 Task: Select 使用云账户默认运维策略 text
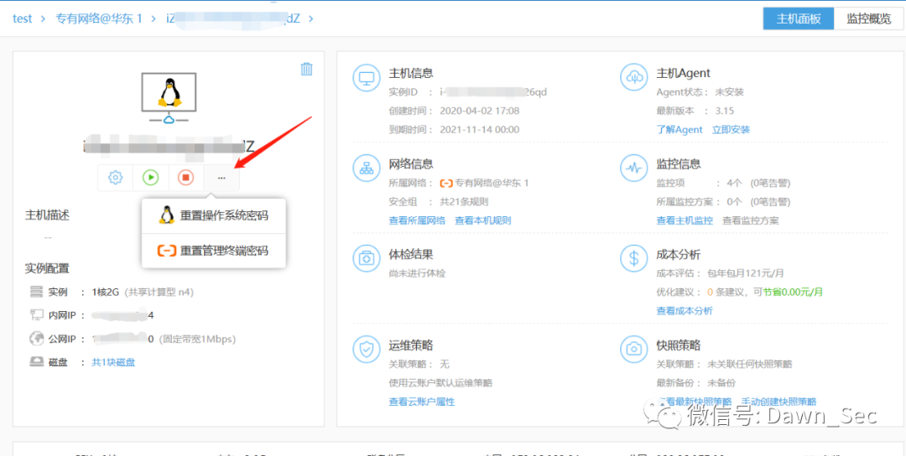(x=441, y=383)
